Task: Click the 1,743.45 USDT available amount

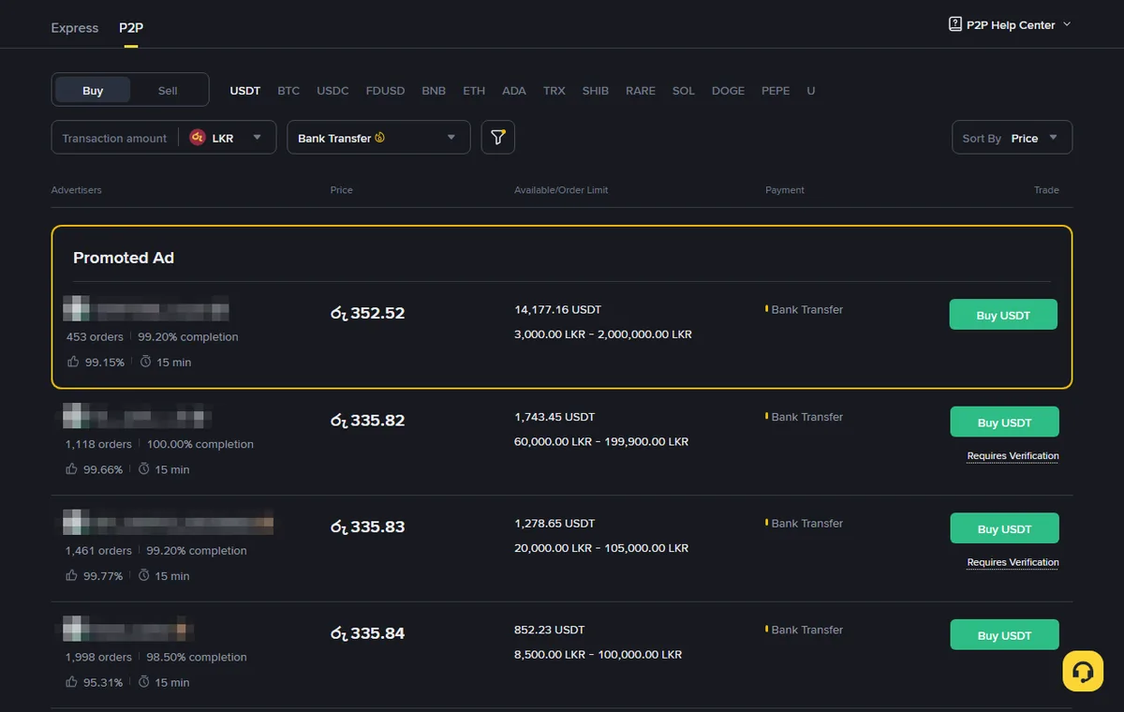Action: [555, 417]
